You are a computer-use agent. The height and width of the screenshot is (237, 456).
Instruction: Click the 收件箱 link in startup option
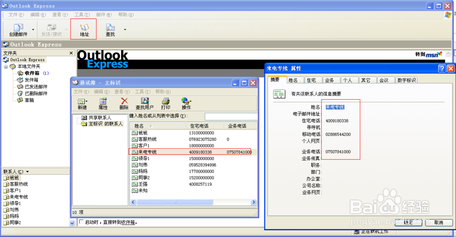coord(128,222)
